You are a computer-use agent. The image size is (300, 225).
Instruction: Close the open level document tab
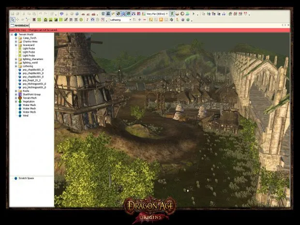pyautogui.click(x=288, y=25)
